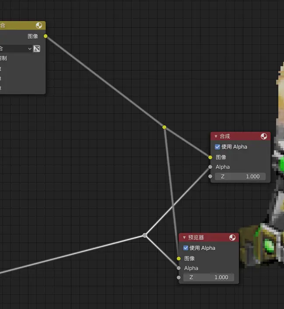Image resolution: width=284 pixels, height=309 pixels.
Task: Click the 图像 input socket of the 合成 node
Action: coord(210,157)
